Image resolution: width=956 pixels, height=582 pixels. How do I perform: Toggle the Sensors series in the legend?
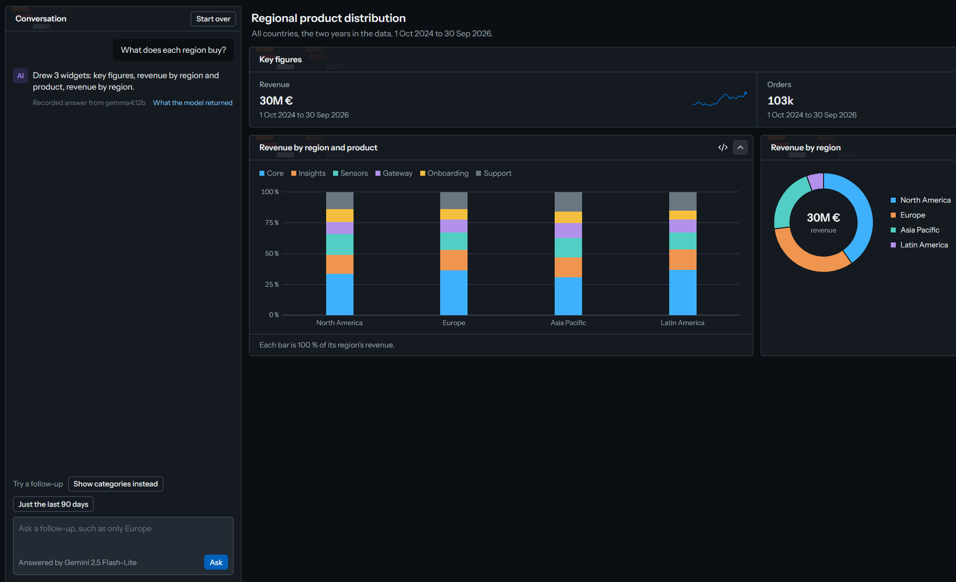(351, 173)
